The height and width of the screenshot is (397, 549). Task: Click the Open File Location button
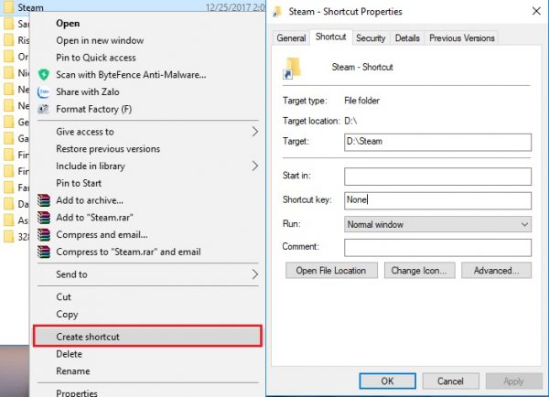tap(331, 270)
